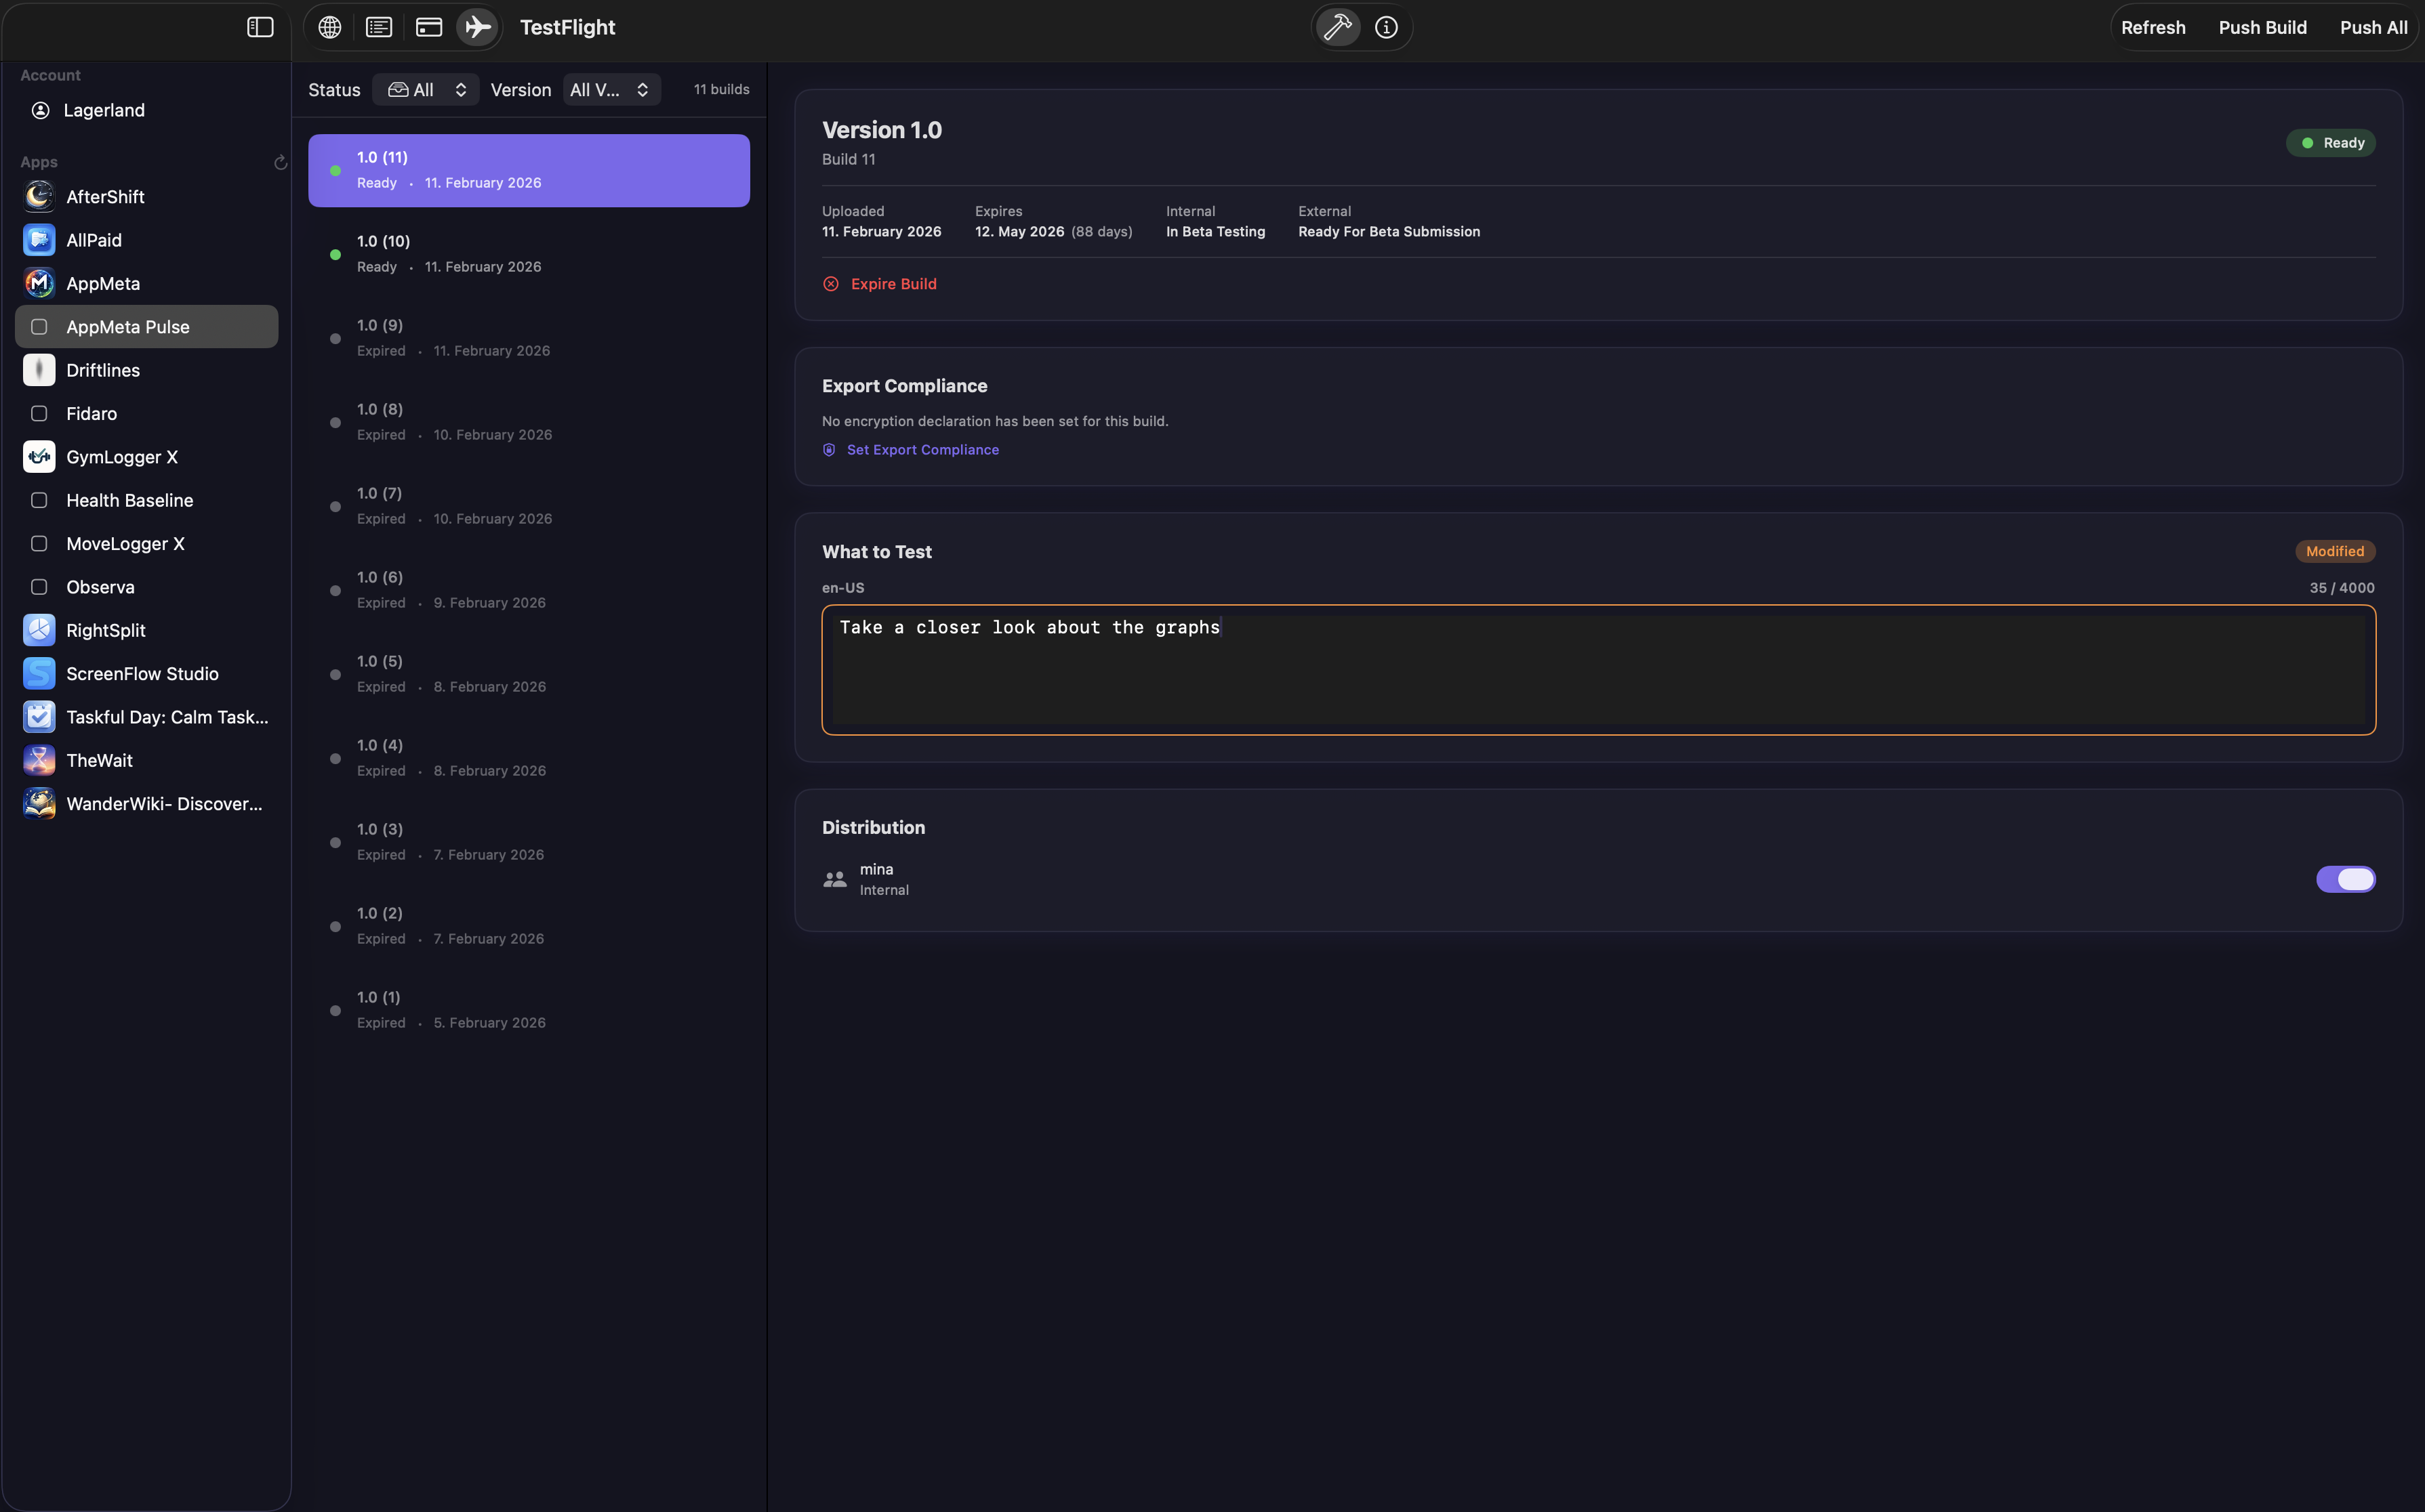Click the Lagerland account icon

pyautogui.click(x=41, y=110)
